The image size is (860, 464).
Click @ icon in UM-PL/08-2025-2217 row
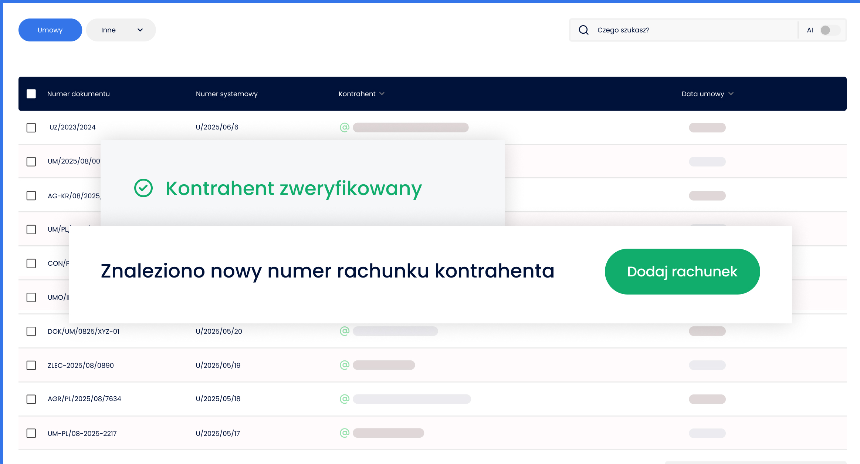tap(344, 433)
